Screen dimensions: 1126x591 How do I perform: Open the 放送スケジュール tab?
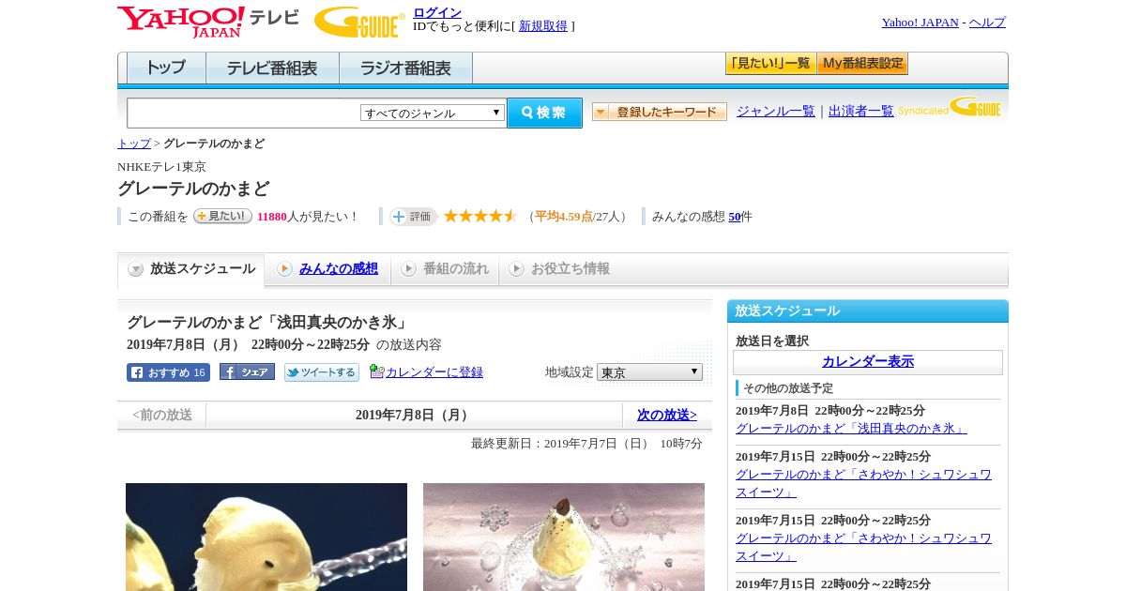tap(191, 269)
